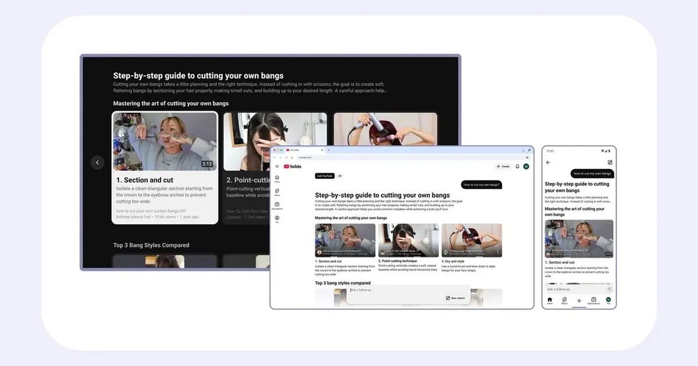698x366 pixels.
Task: Click New search in the desktop follow-up box
Action: click(x=455, y=298)
